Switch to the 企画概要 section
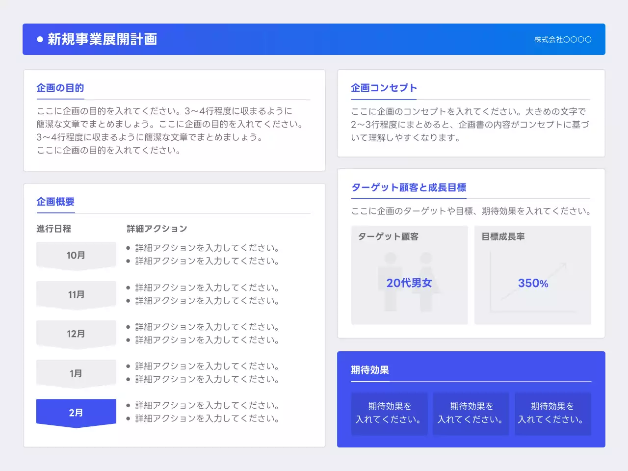The width and height of the screenshot is (628, 471). [55, 202]
